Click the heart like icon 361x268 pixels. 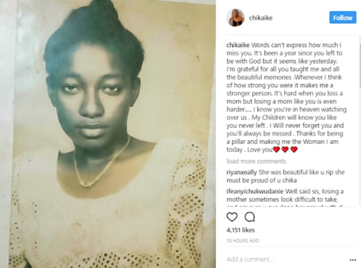pos(232,217)
